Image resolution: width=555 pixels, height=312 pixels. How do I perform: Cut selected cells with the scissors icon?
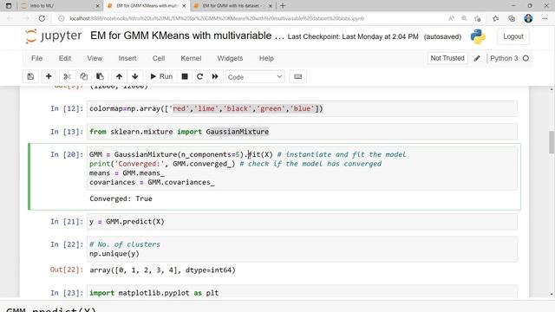click(67, 77)
